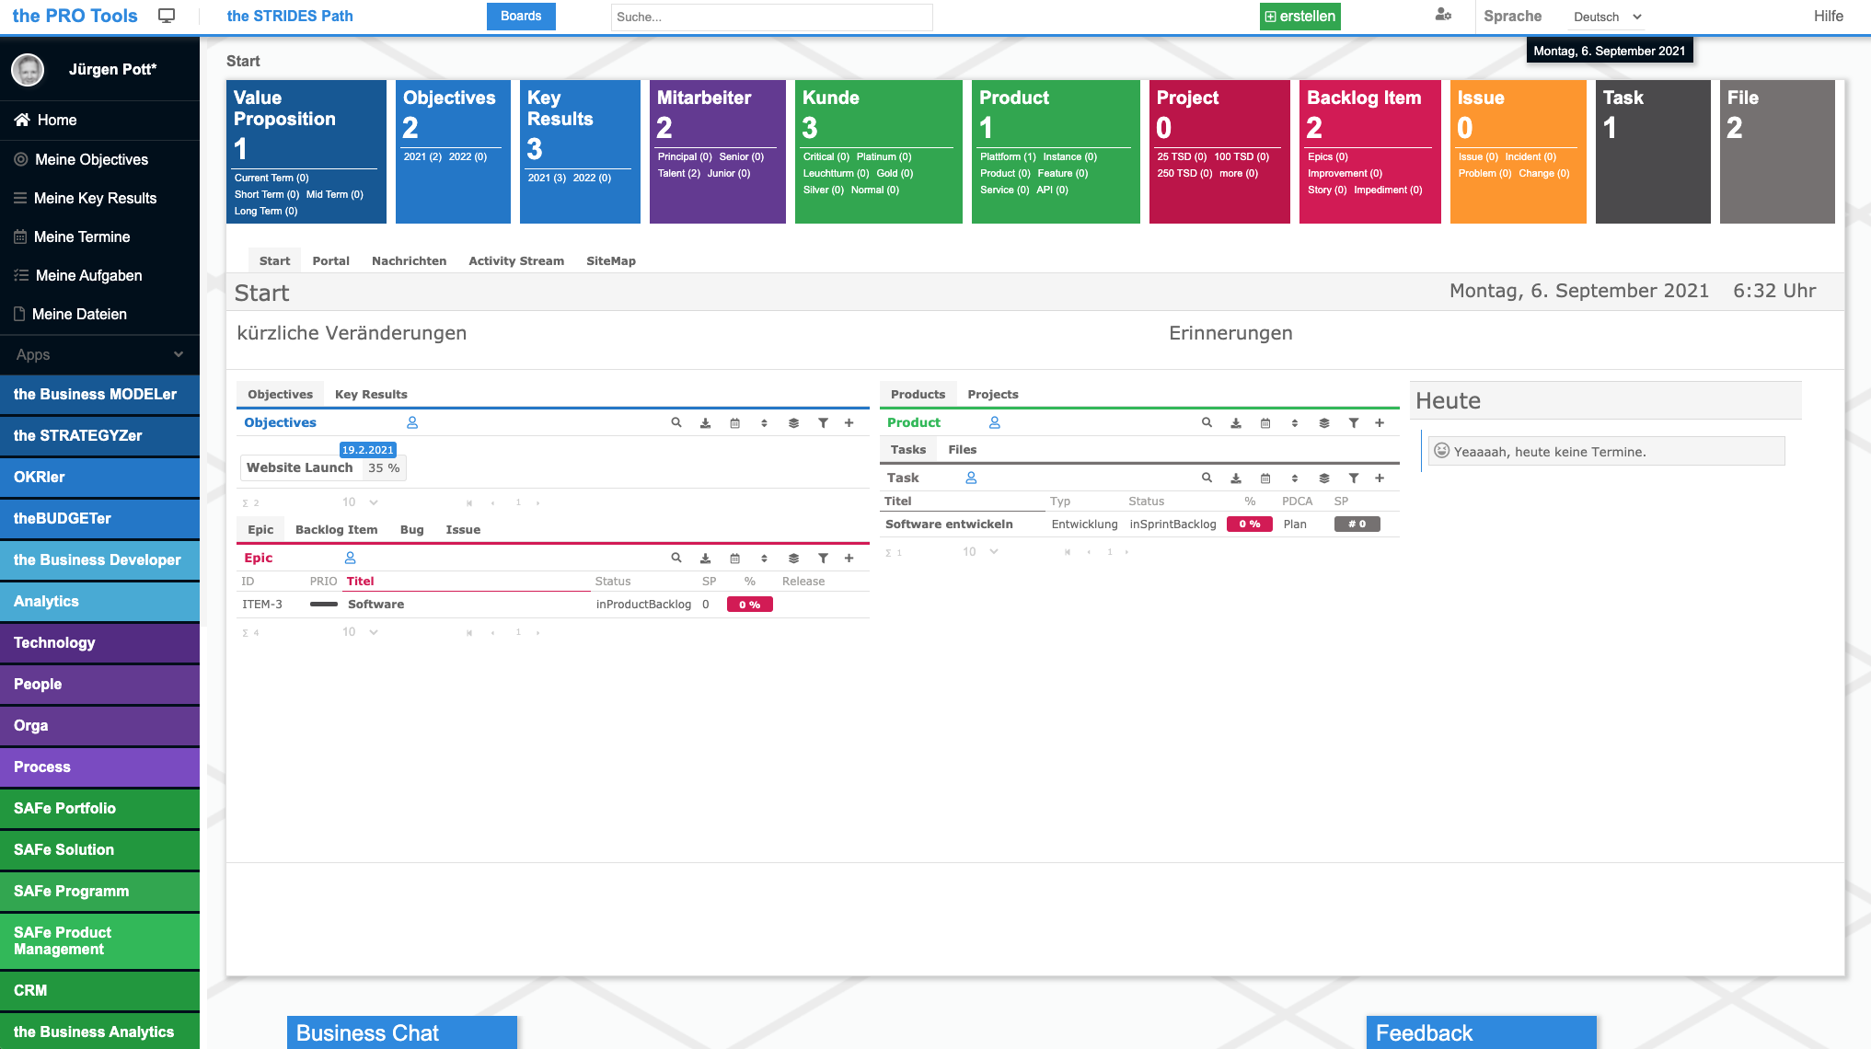
Task: Click search icon in Objectives panel header
Action: 676,422
